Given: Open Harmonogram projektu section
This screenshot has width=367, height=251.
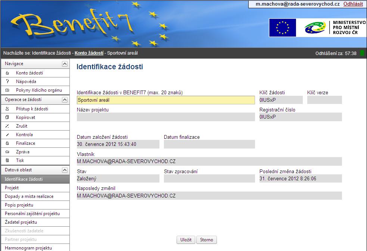Looking at the screenshot, I should click(x=35, y=248).
